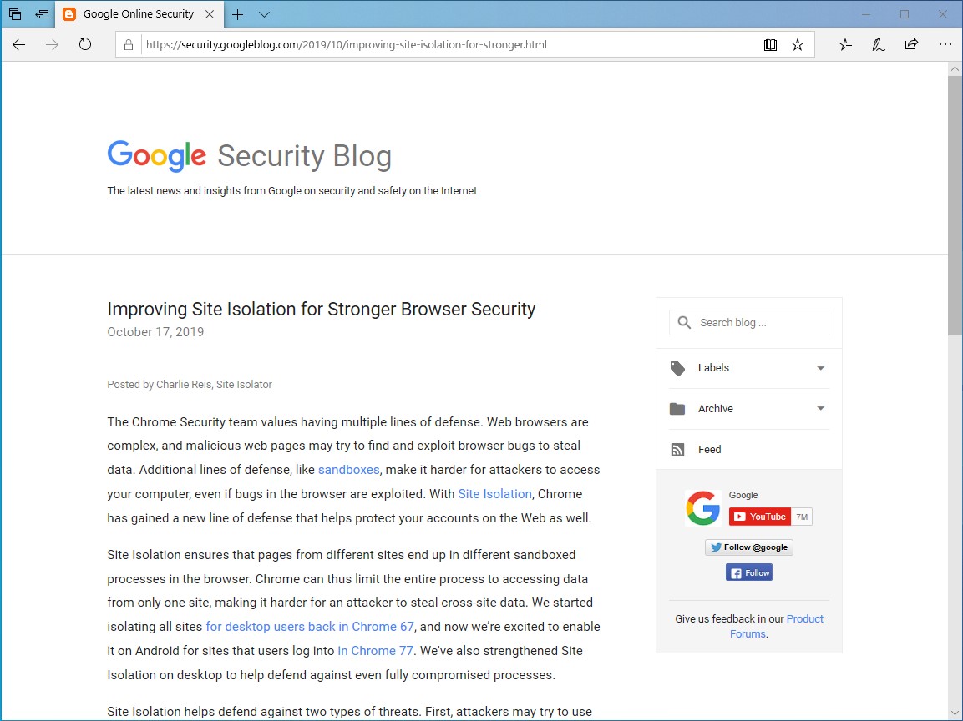Open the YouTube subscribe button for Google
Screen dimensions: 963x721
tap(758, 516)
